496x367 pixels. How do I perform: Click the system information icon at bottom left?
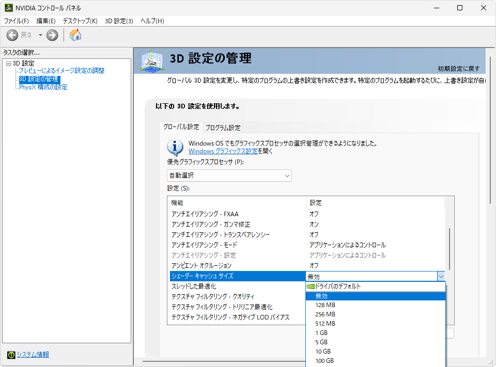tap(11, 355)
